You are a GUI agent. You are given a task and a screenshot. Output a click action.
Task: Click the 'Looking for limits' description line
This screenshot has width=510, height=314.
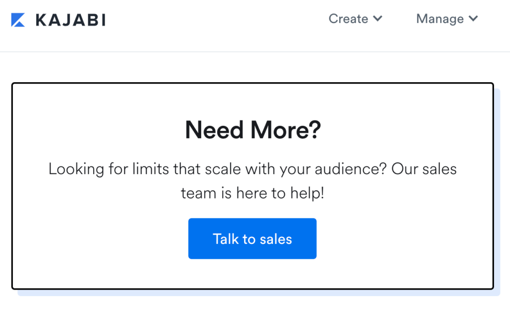(253, 169)
